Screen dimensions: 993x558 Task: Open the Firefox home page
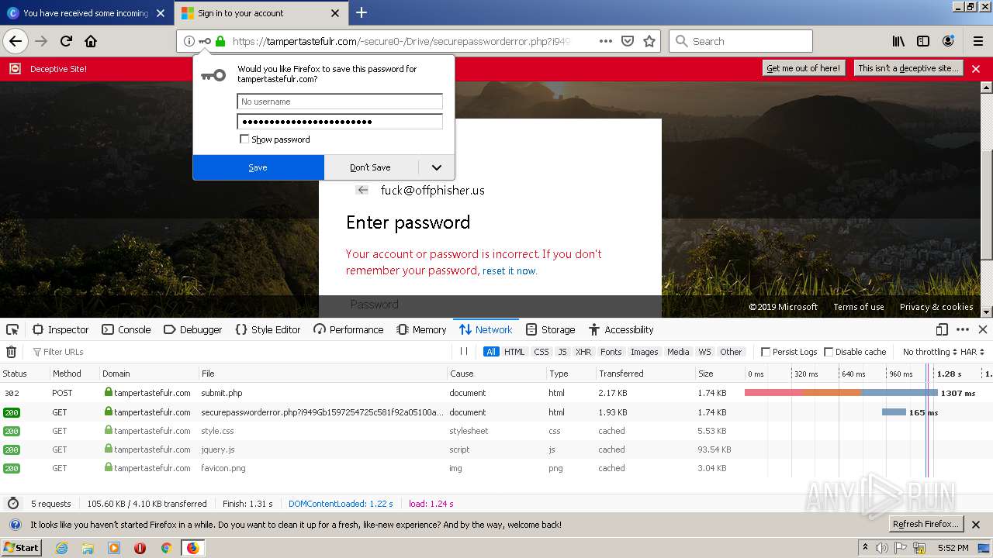(91, 41)
